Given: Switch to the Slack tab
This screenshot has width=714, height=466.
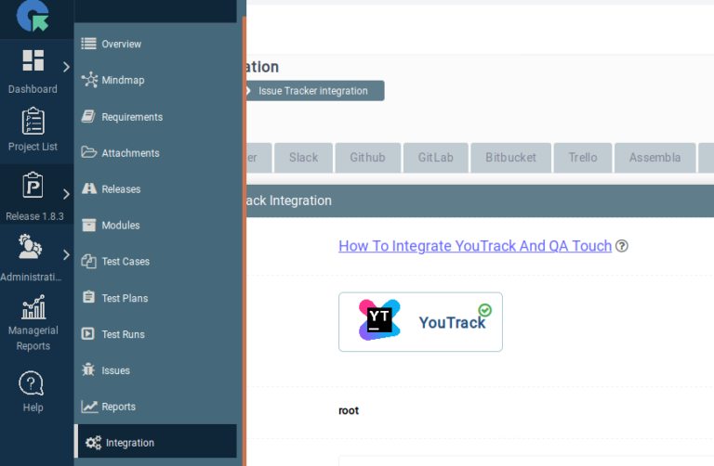Looking at the screenshot, I should click(x=303, y=158).
